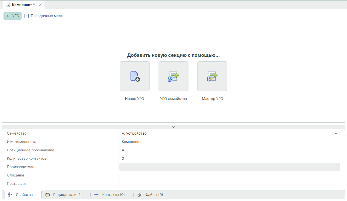Click the Новое УГО new file icon
The image size is (347, 201).
pyautogui.click(x=135, y=76)
